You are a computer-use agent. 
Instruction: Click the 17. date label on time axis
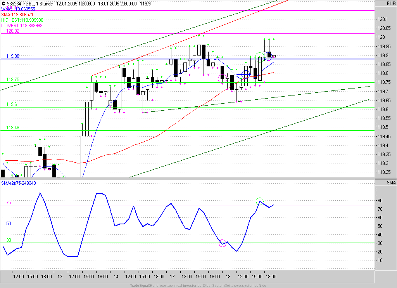click(x=173, y=277)
